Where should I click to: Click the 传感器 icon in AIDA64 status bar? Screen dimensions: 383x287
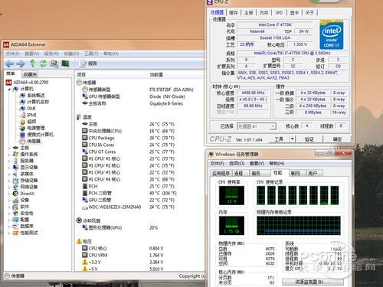[x=7, y=276]
